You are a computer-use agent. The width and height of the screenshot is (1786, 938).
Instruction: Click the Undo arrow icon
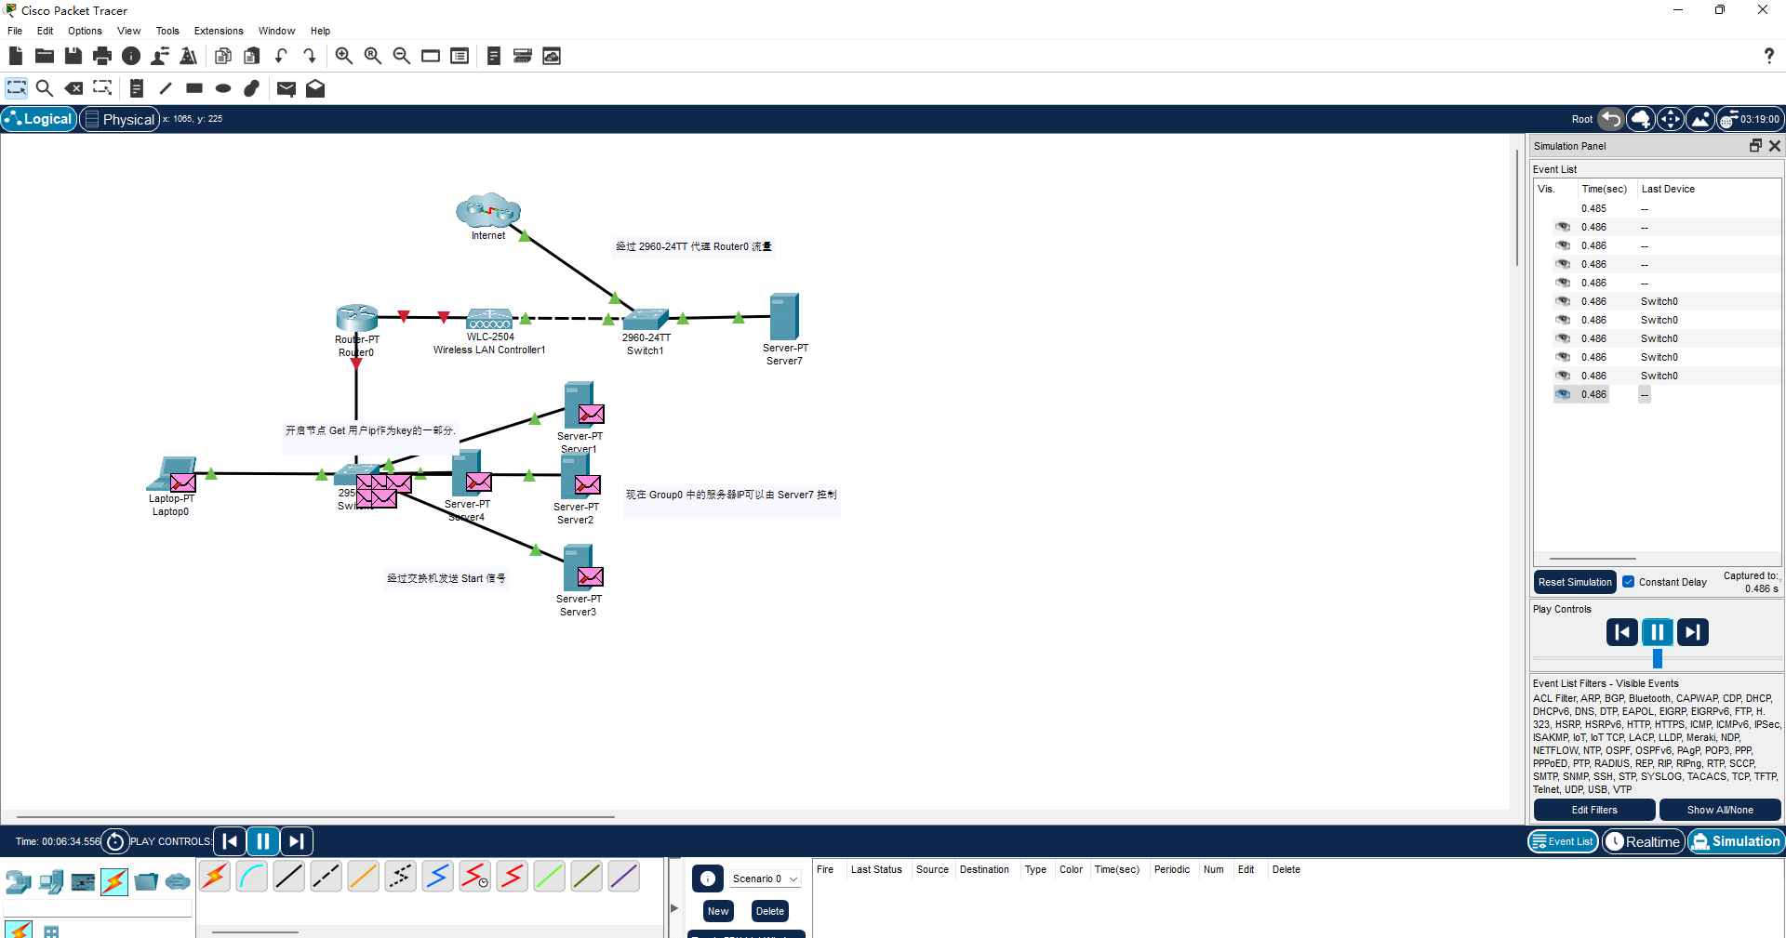point(281,56)
